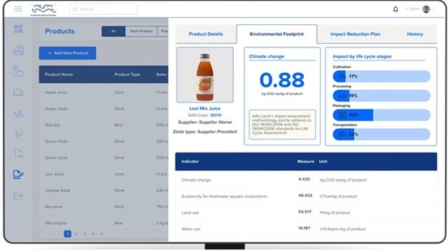This screenshot has width=448, height=252.
Task: Click the Packaging 42% progress bar
Action: coord(381,115)
